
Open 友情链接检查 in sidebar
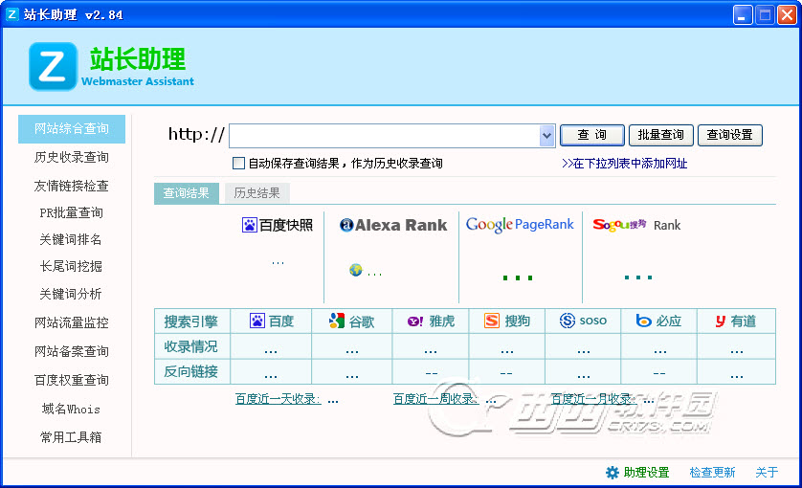point(72,187)
